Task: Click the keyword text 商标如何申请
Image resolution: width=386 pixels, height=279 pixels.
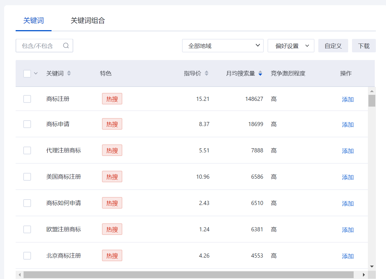Action: [64, 203]
